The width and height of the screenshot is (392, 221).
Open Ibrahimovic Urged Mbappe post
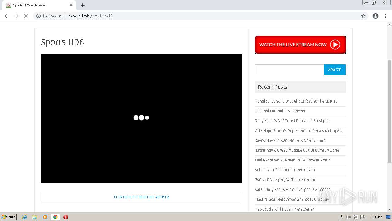point(297,150)
